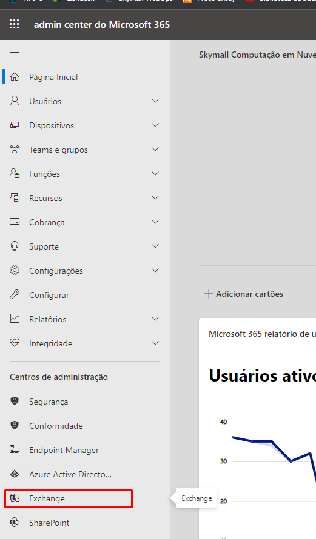Viewport: 316px width, 539px height.
Task: Expand the Funções chevron
Action: (156, 174)
